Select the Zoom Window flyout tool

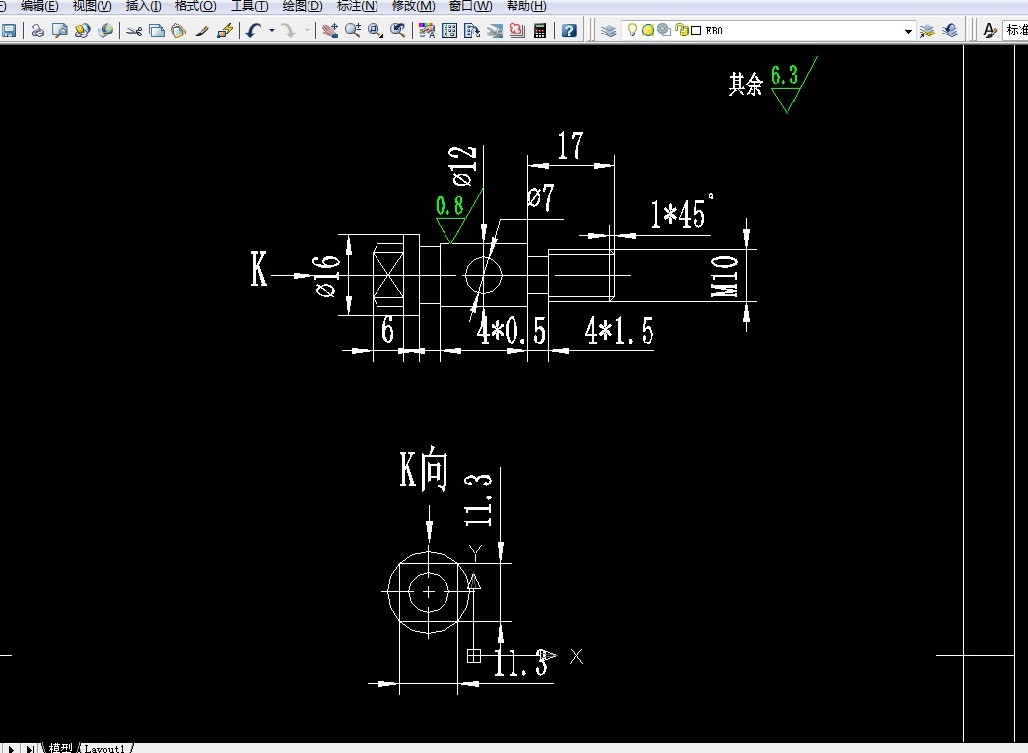pyautogui.click(x=375, y=31)
